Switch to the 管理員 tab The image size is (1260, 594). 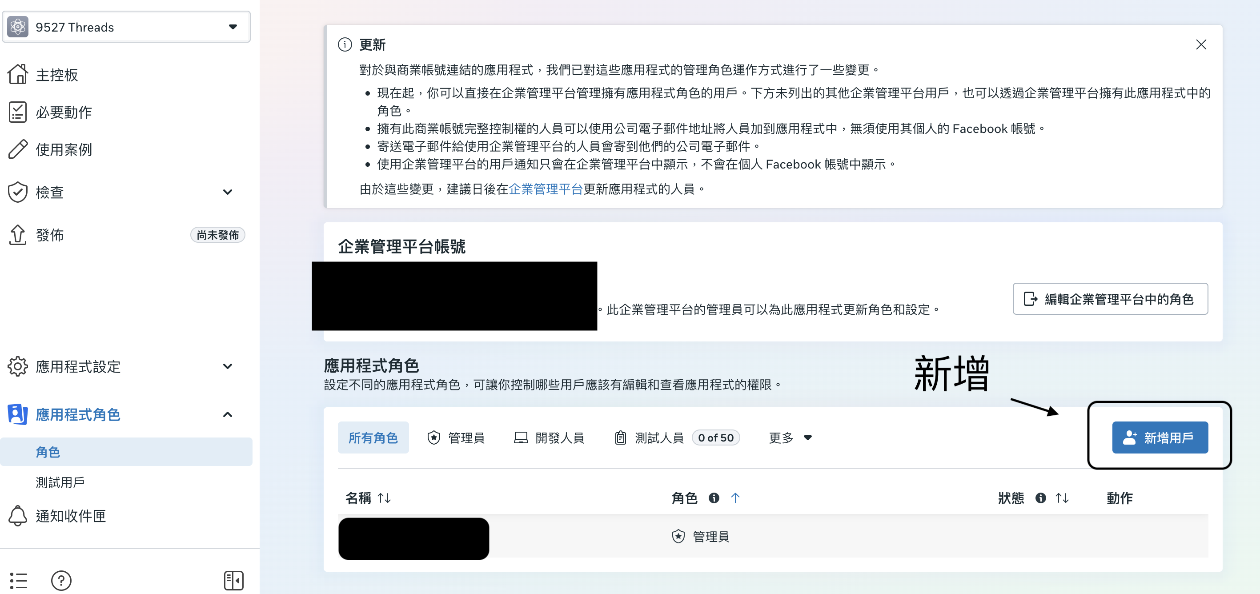point(455,437)
